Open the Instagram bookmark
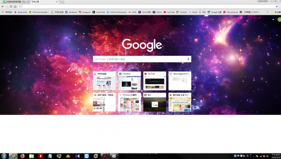 point(85,12)
